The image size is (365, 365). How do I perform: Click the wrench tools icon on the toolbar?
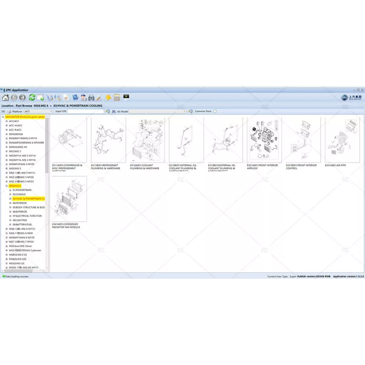click(x=99, y=97)
